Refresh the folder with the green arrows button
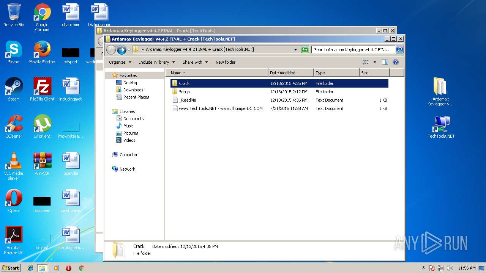 [x=305, y=50]
